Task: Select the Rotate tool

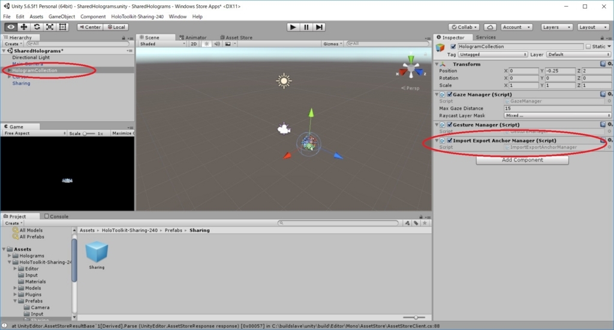Action: click(37, 27)
